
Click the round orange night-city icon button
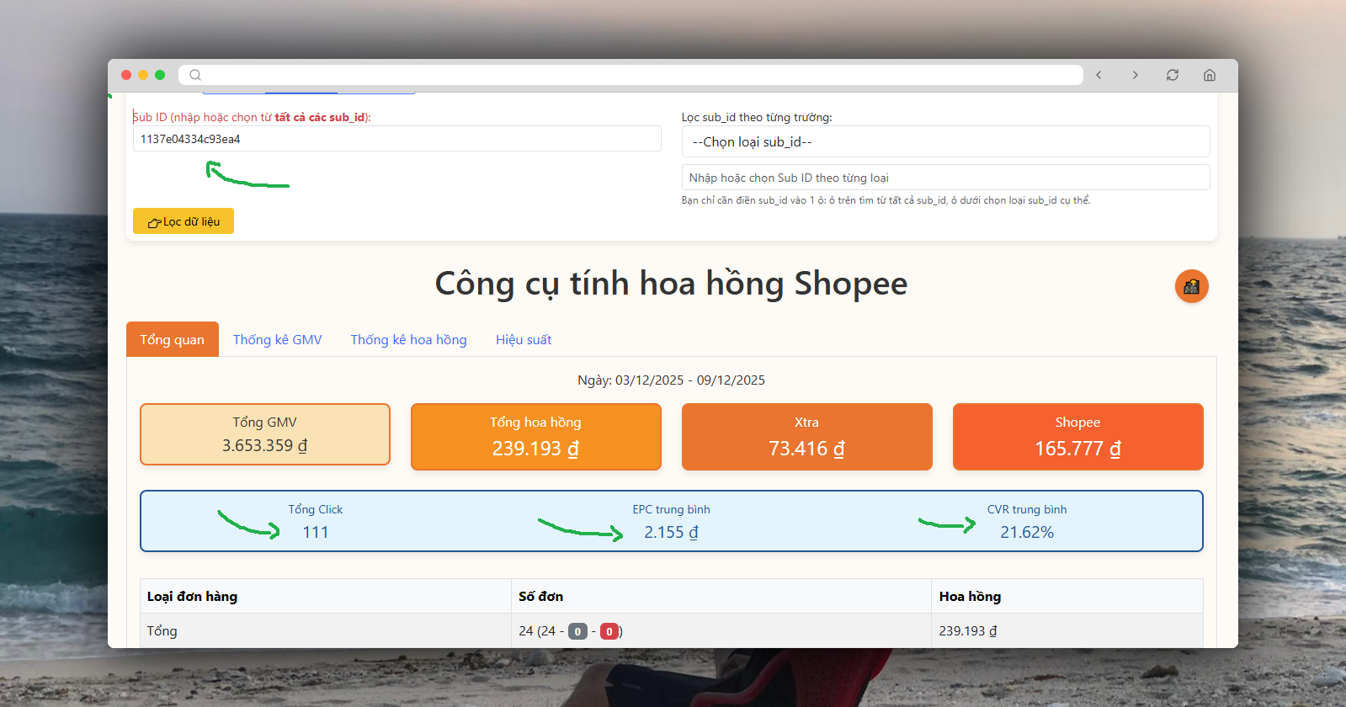tap(1191, 286)
